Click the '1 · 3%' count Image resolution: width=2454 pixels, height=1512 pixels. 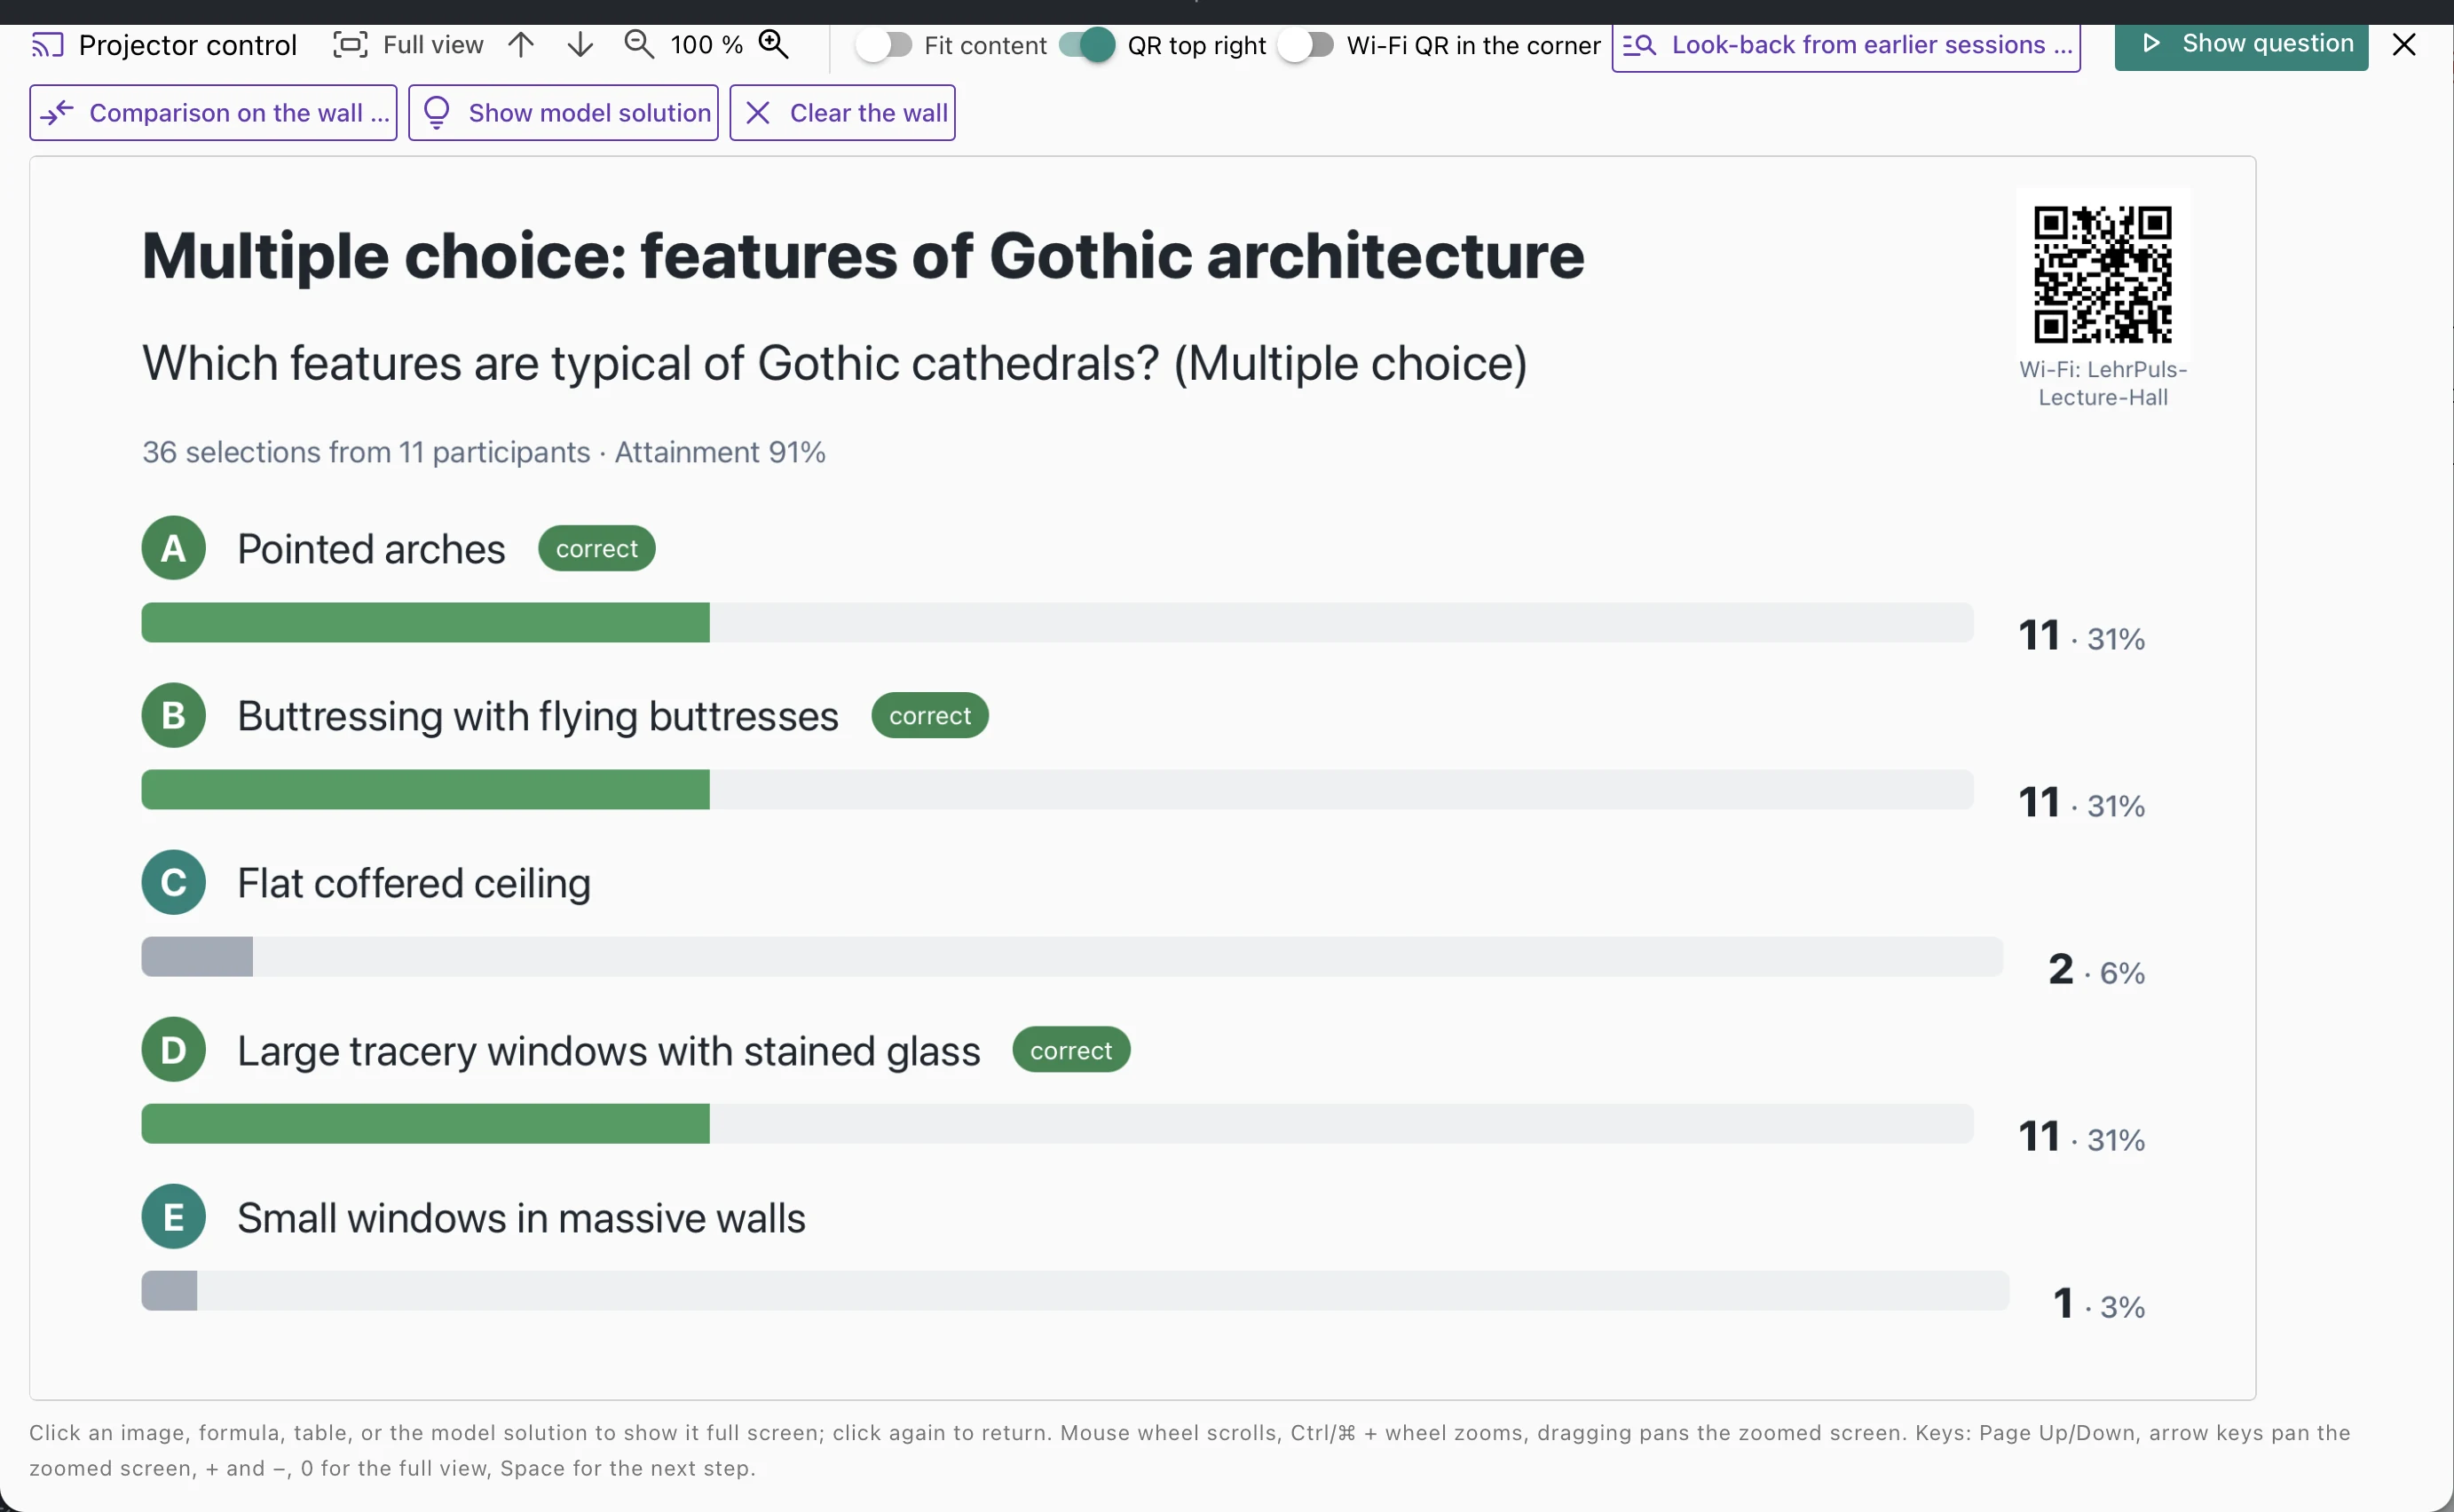pyautogui.click(x=2099, y=1304)
